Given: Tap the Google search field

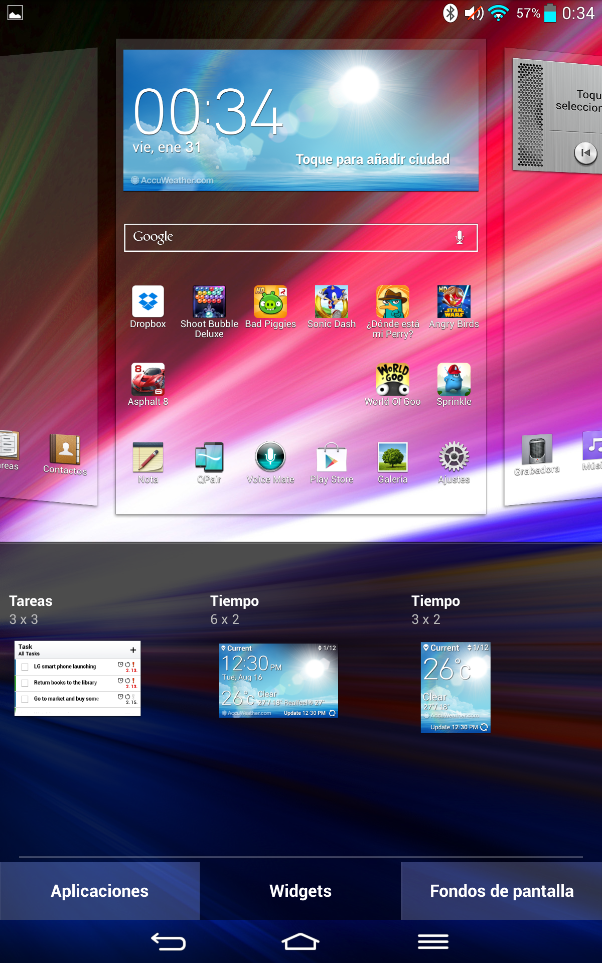Looking at the screenshot, I should pos(301,237).
